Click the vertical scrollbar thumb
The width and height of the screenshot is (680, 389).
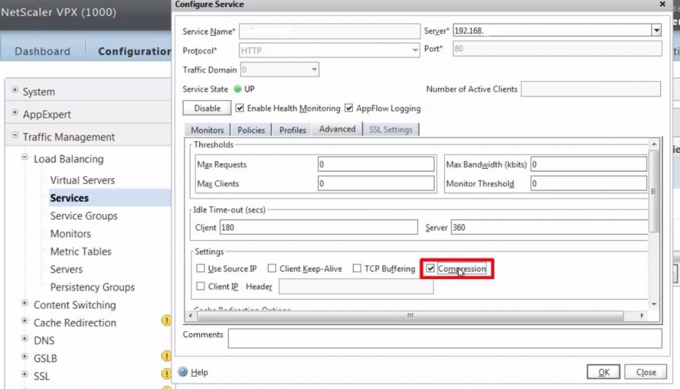pos(654,191)
